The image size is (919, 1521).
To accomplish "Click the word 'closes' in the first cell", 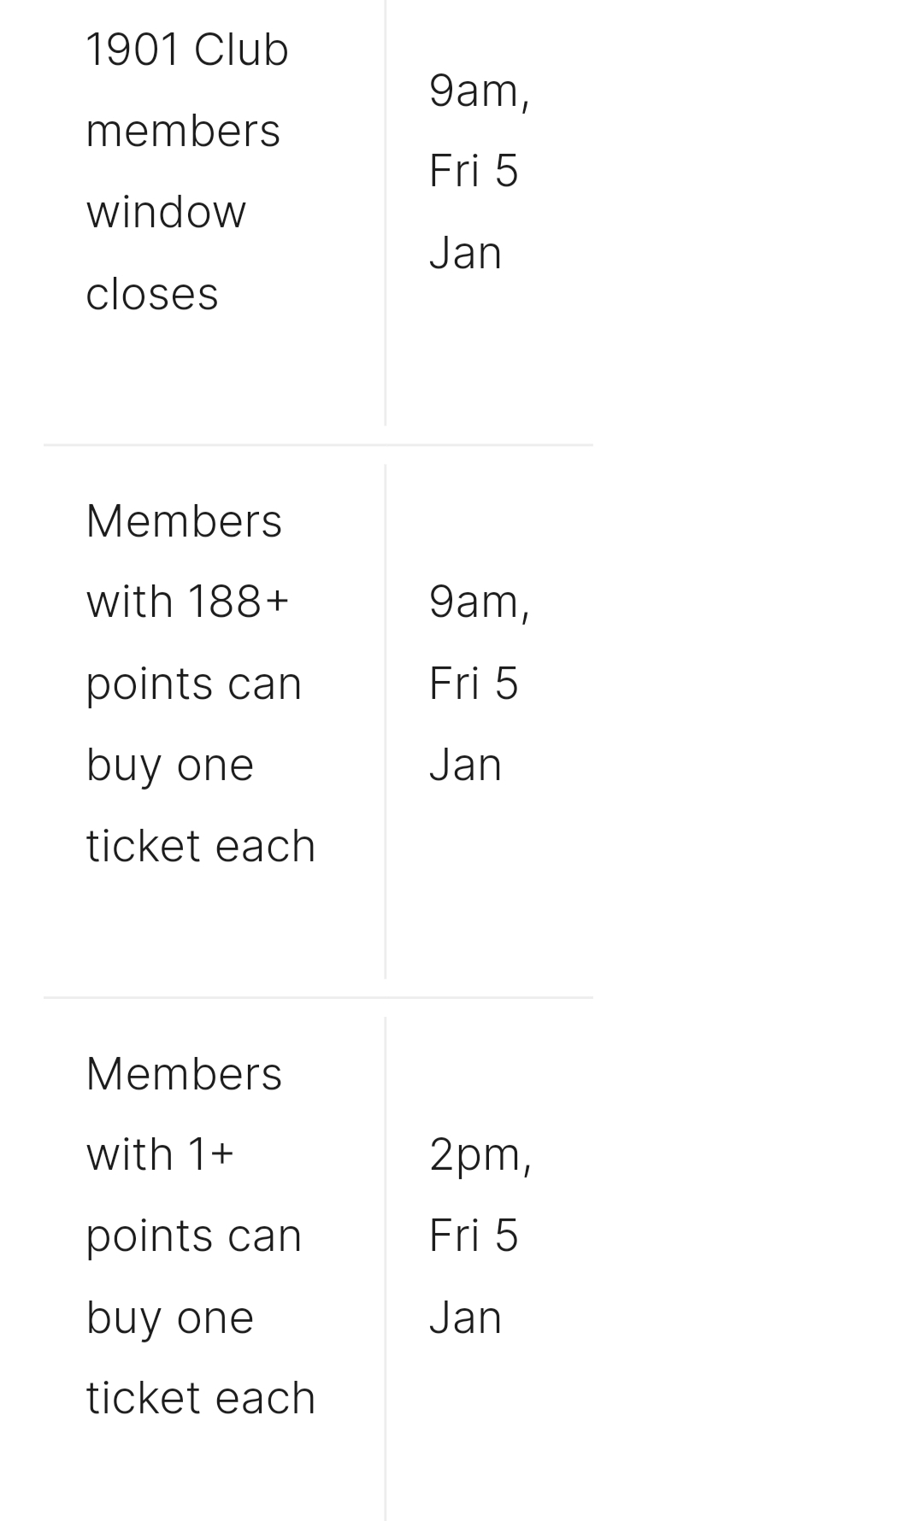I will tap(152, 294).
